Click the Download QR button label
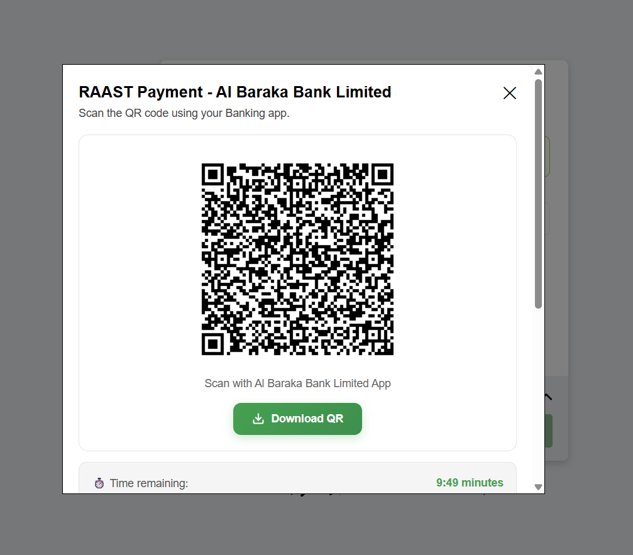Screen dimensions: 633x555 (x=307, y=419)
